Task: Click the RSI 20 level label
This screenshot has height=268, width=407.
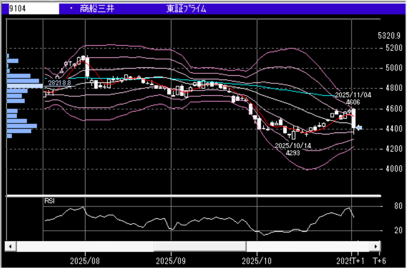Action: [398, 230]
